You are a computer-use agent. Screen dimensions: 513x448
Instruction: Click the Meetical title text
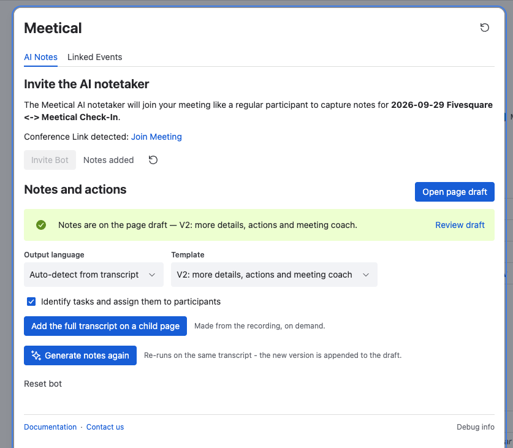pos(53,28)
